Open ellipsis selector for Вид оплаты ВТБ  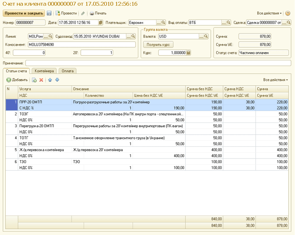tap(223, 23)
